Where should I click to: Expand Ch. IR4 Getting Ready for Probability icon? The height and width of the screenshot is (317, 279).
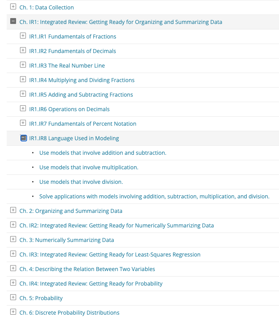(x=13, y=283)
